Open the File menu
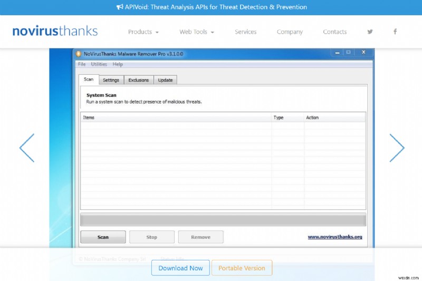 tap(82, 64)
